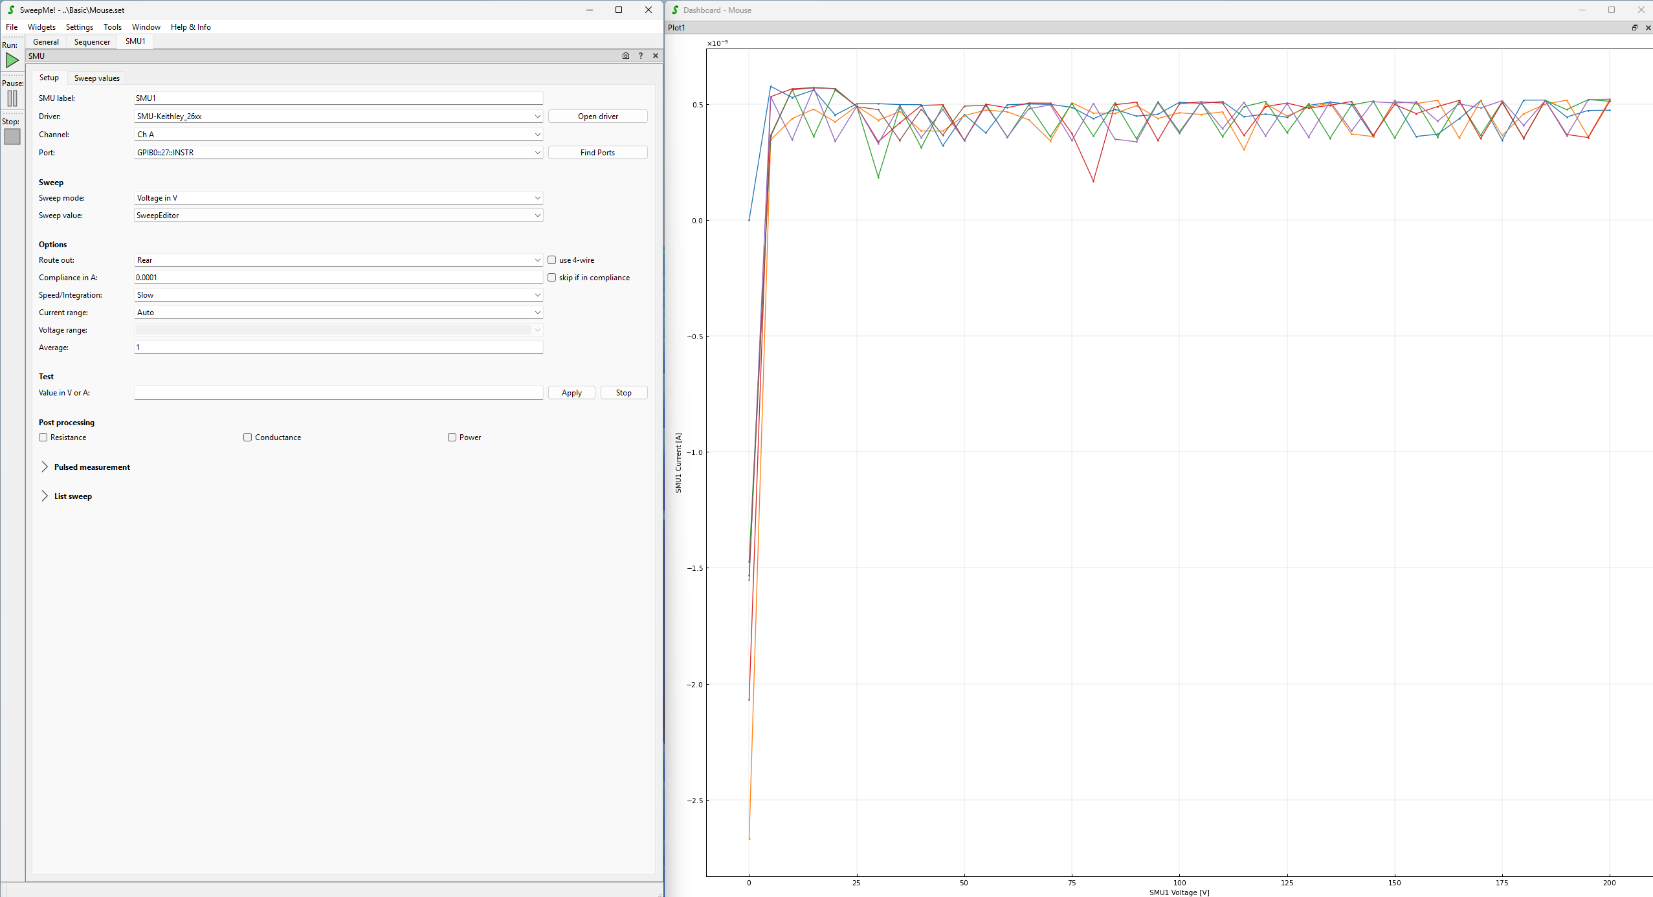This screenshot has height=897, width=1653.
Task: Click the Open driver button
Action: point(597,116)
